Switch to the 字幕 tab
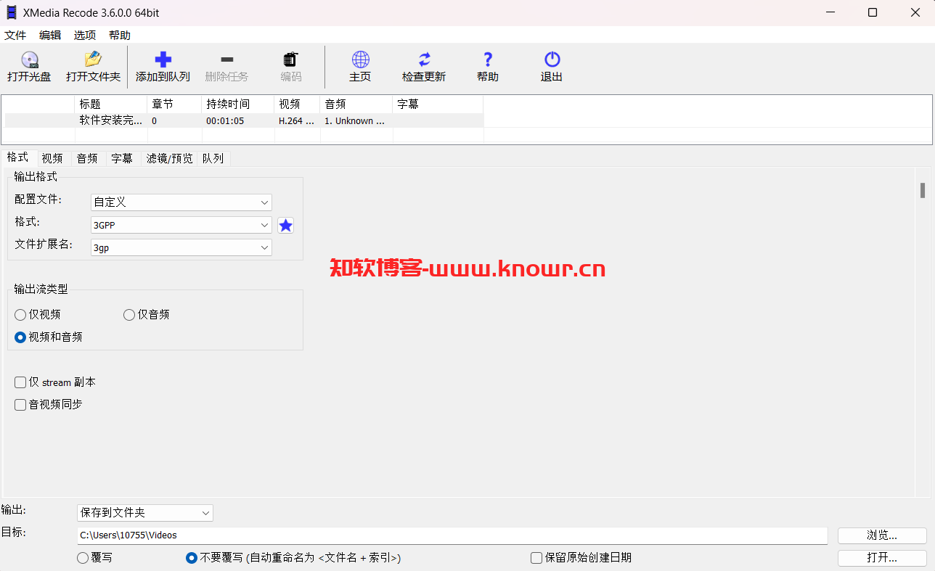 (x=122, y=158)
